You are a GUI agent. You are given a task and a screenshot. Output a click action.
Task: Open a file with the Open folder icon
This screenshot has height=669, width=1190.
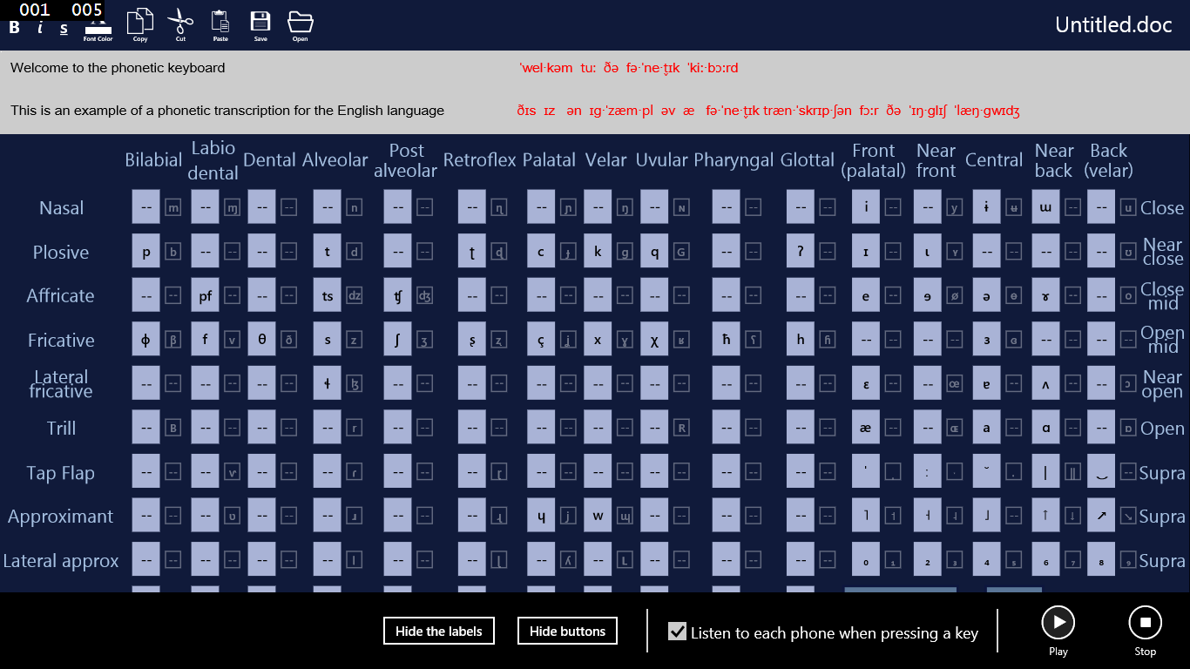pos(300,22)
